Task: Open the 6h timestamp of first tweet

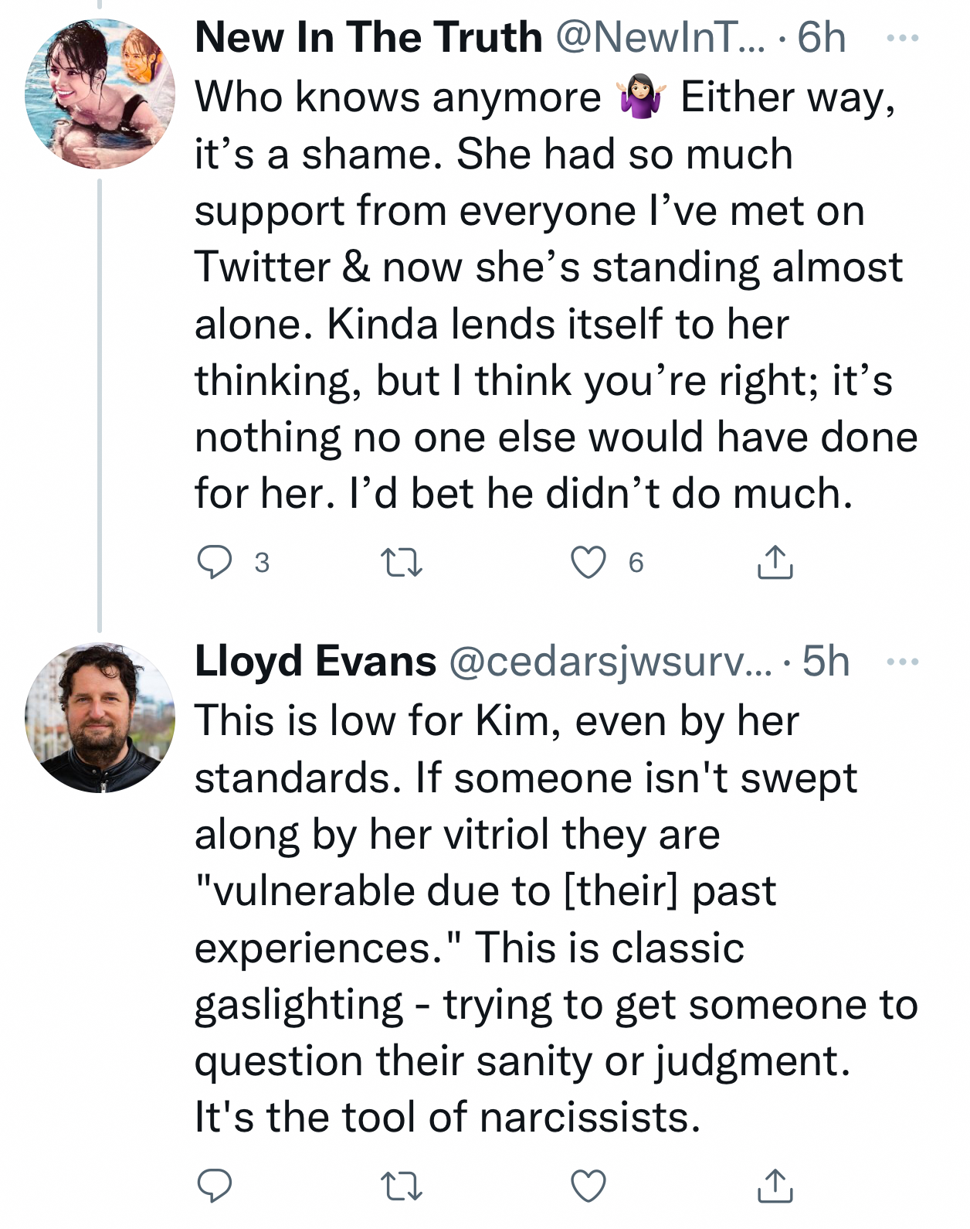Action: point(821,37)
